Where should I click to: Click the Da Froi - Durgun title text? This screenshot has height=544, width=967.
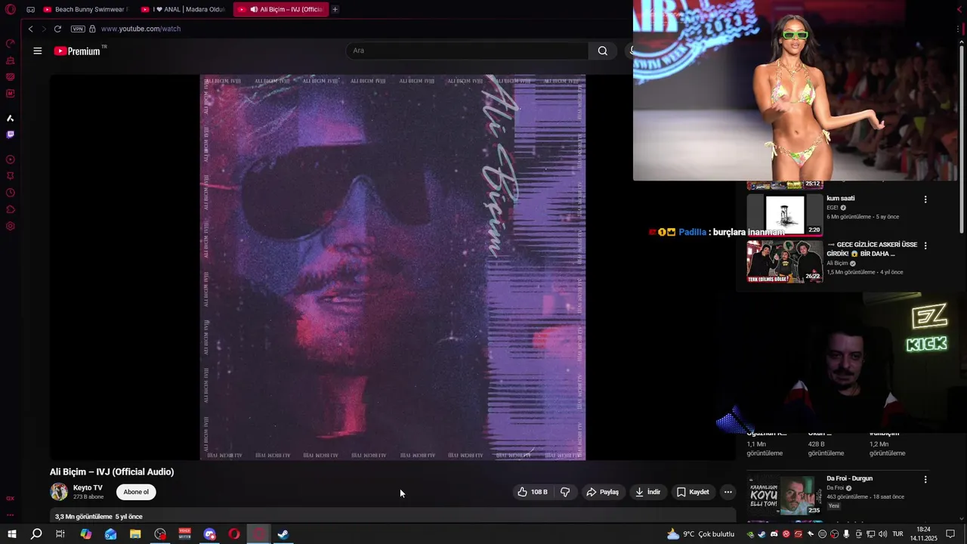click(849, 478)
